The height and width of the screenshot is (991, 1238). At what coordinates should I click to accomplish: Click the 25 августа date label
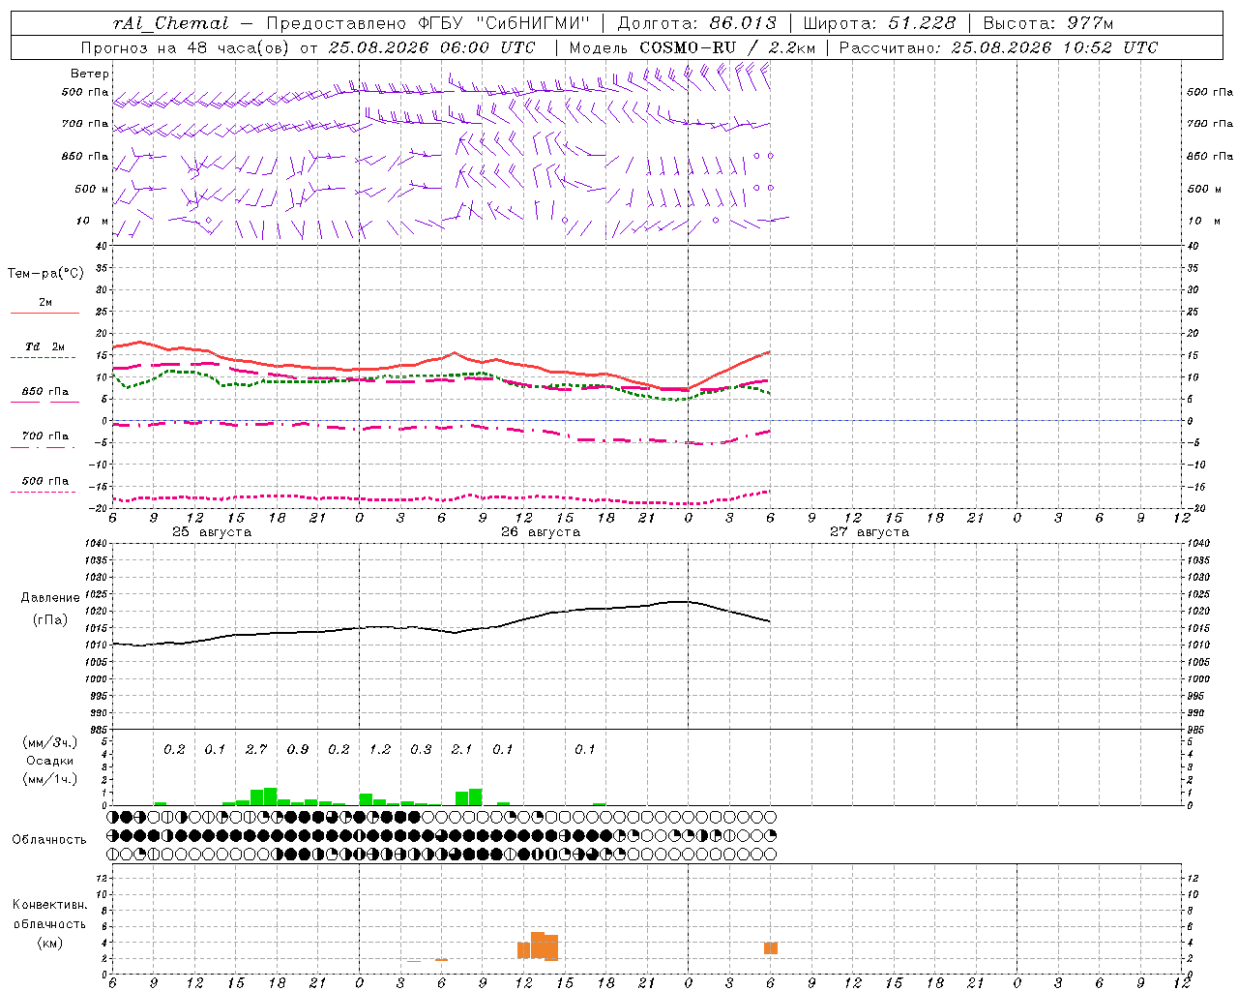pyautogui.click(x=212, y=532)
